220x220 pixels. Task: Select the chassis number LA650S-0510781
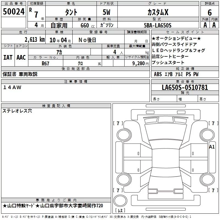coord(185,88)
